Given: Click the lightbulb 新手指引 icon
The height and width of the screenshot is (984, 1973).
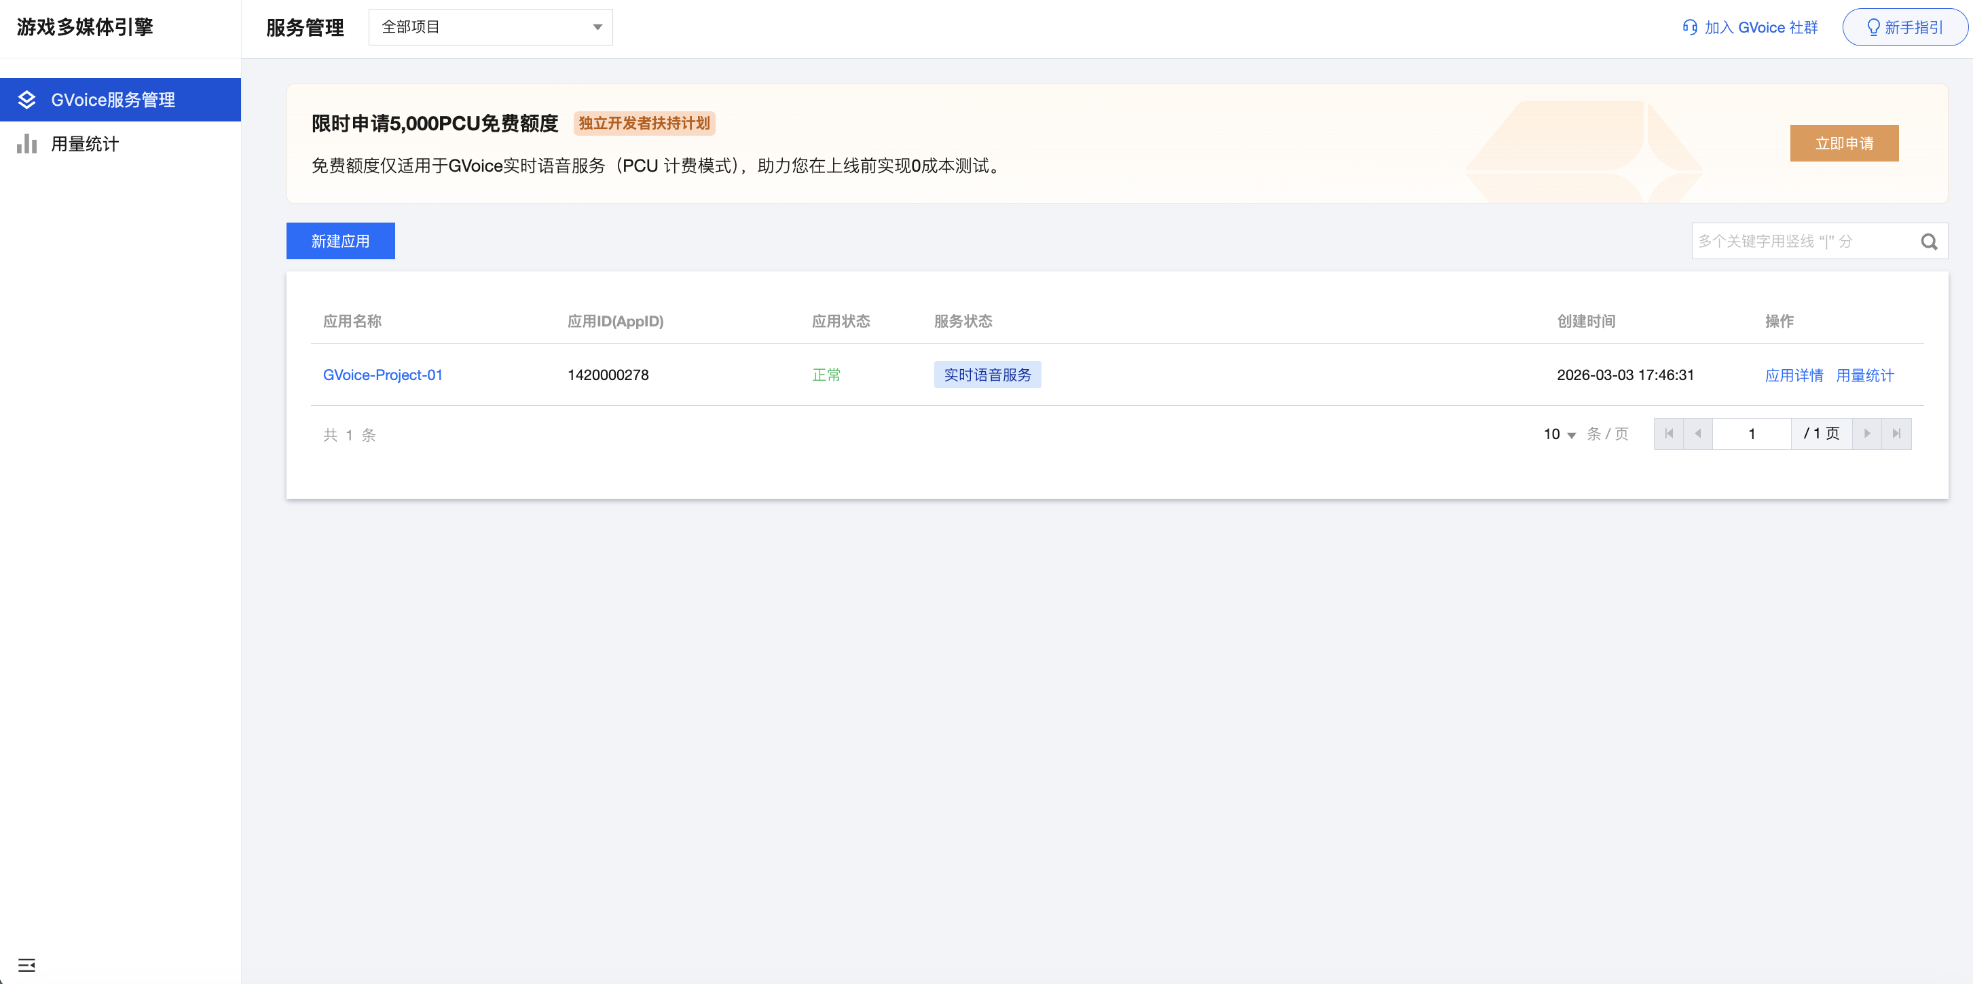Looking at the screenshot, I should pyautogui.click(x=1873, y=28).
